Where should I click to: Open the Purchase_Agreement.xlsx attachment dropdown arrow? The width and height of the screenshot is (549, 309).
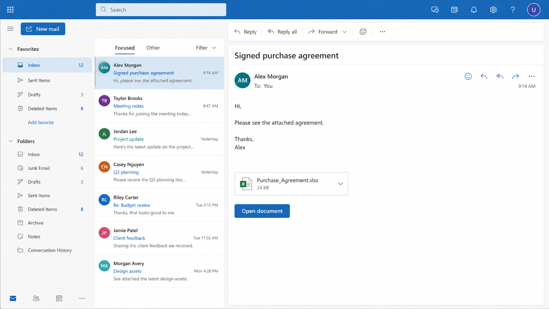[x=340, y=184]
